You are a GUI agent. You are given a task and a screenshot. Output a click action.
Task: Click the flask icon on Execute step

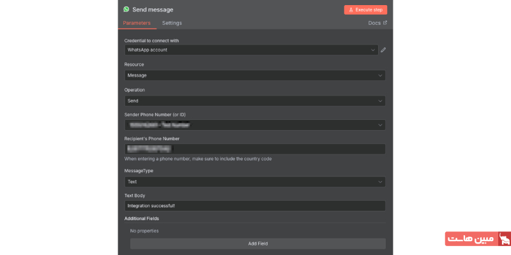click(x=351, y=10)
